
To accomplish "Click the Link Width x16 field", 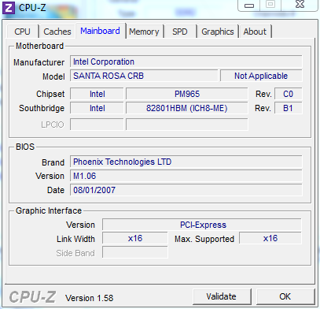I will [x=135, y=238].
